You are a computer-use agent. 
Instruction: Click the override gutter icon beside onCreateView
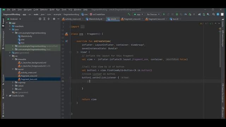[x=66, y=41]
